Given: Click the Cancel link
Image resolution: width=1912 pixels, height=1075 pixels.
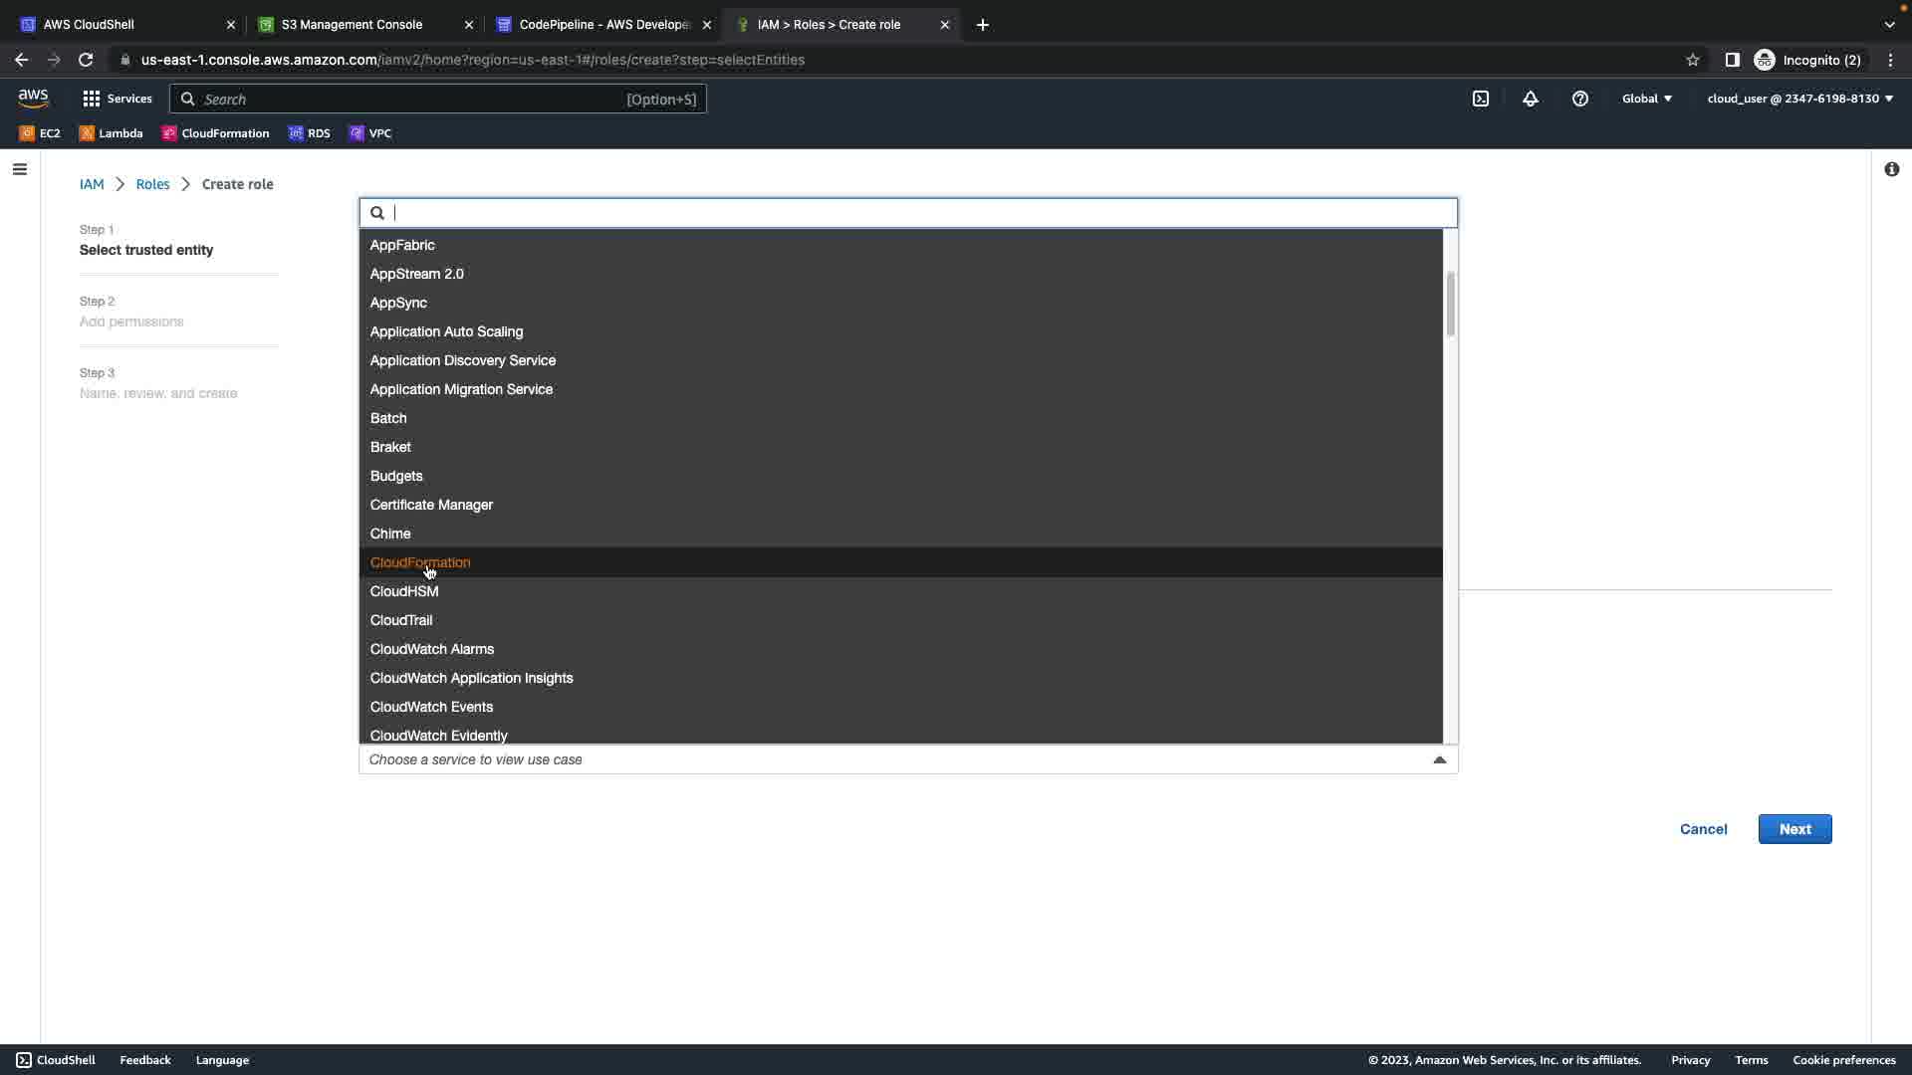Looking at the screenshot, I should (1703, 829).
